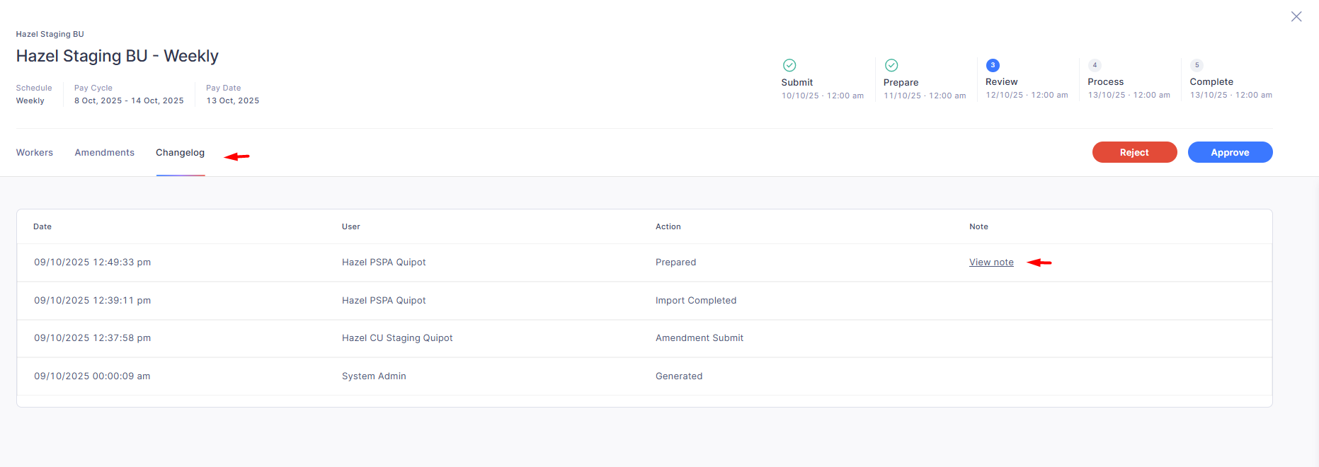
Task: Select the Complete step number 5 circle
Action: (x=1197, y=65)
